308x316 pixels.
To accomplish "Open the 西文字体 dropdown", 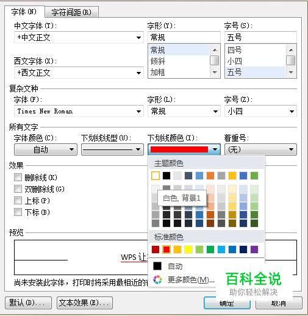I will (79, 73).
